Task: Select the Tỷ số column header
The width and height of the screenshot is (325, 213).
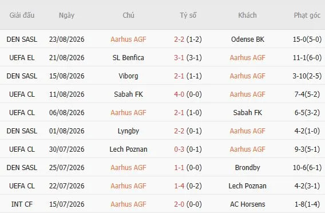Action: (x=188, y=15)
